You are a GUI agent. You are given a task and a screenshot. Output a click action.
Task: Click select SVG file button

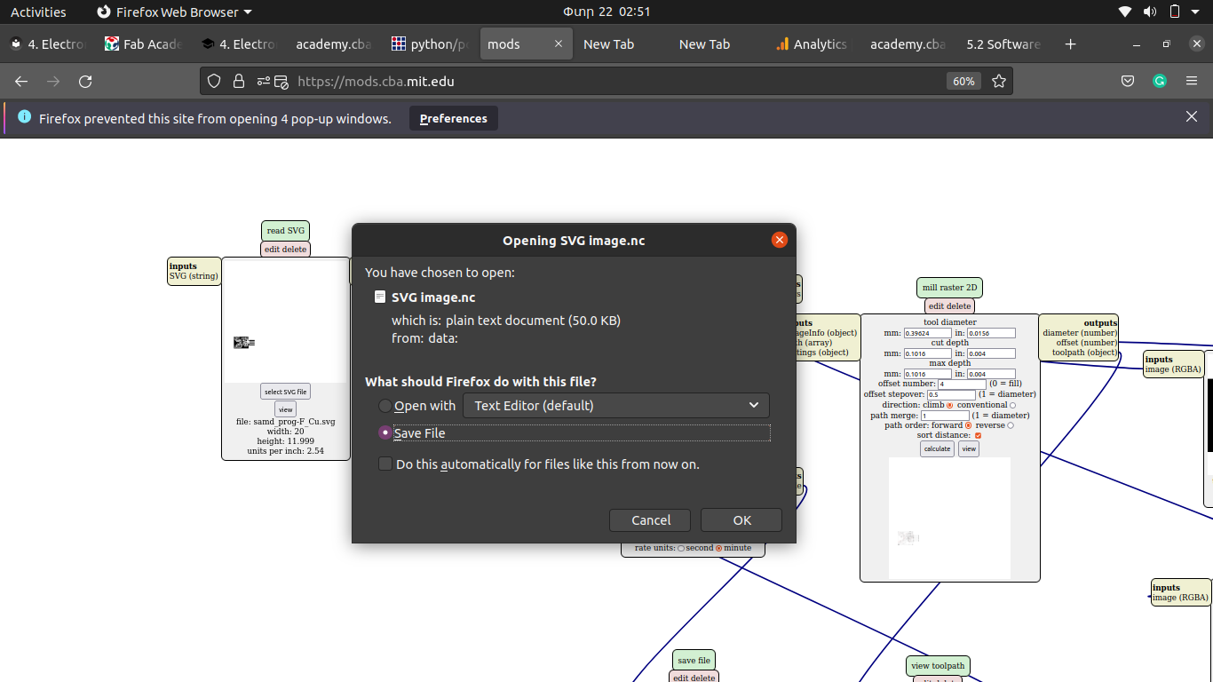click(285, 392)
